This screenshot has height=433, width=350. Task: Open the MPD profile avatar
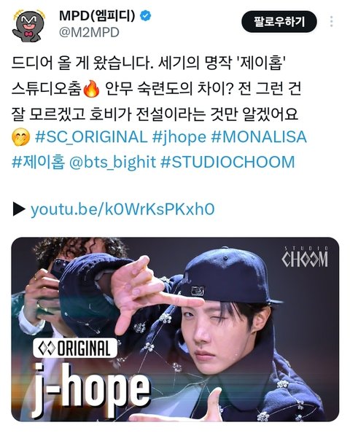point(28,25)
